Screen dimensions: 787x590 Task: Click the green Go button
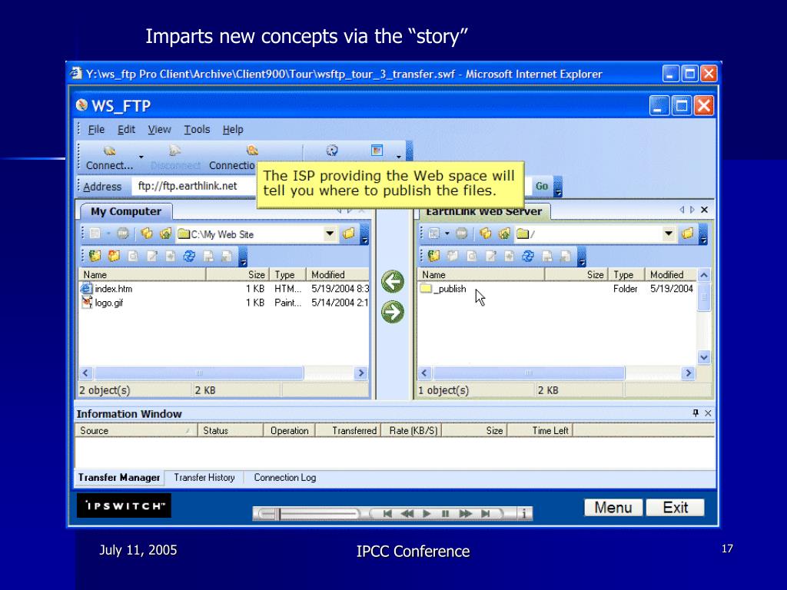click(542, 186)
